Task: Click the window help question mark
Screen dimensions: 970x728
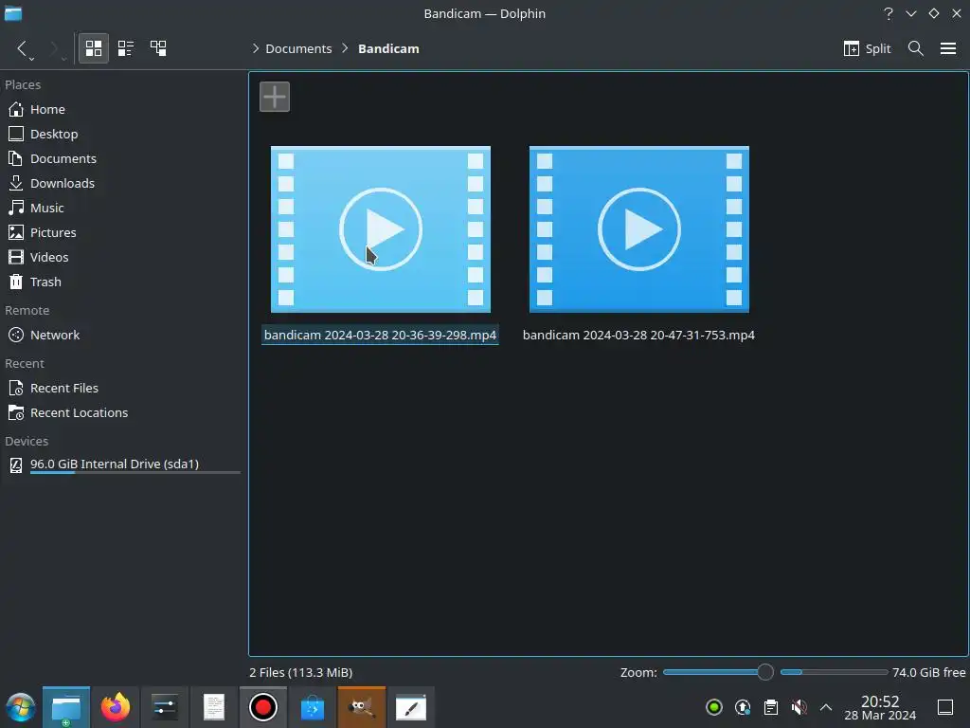Action: pyautogui.click(x=889, y=13)
